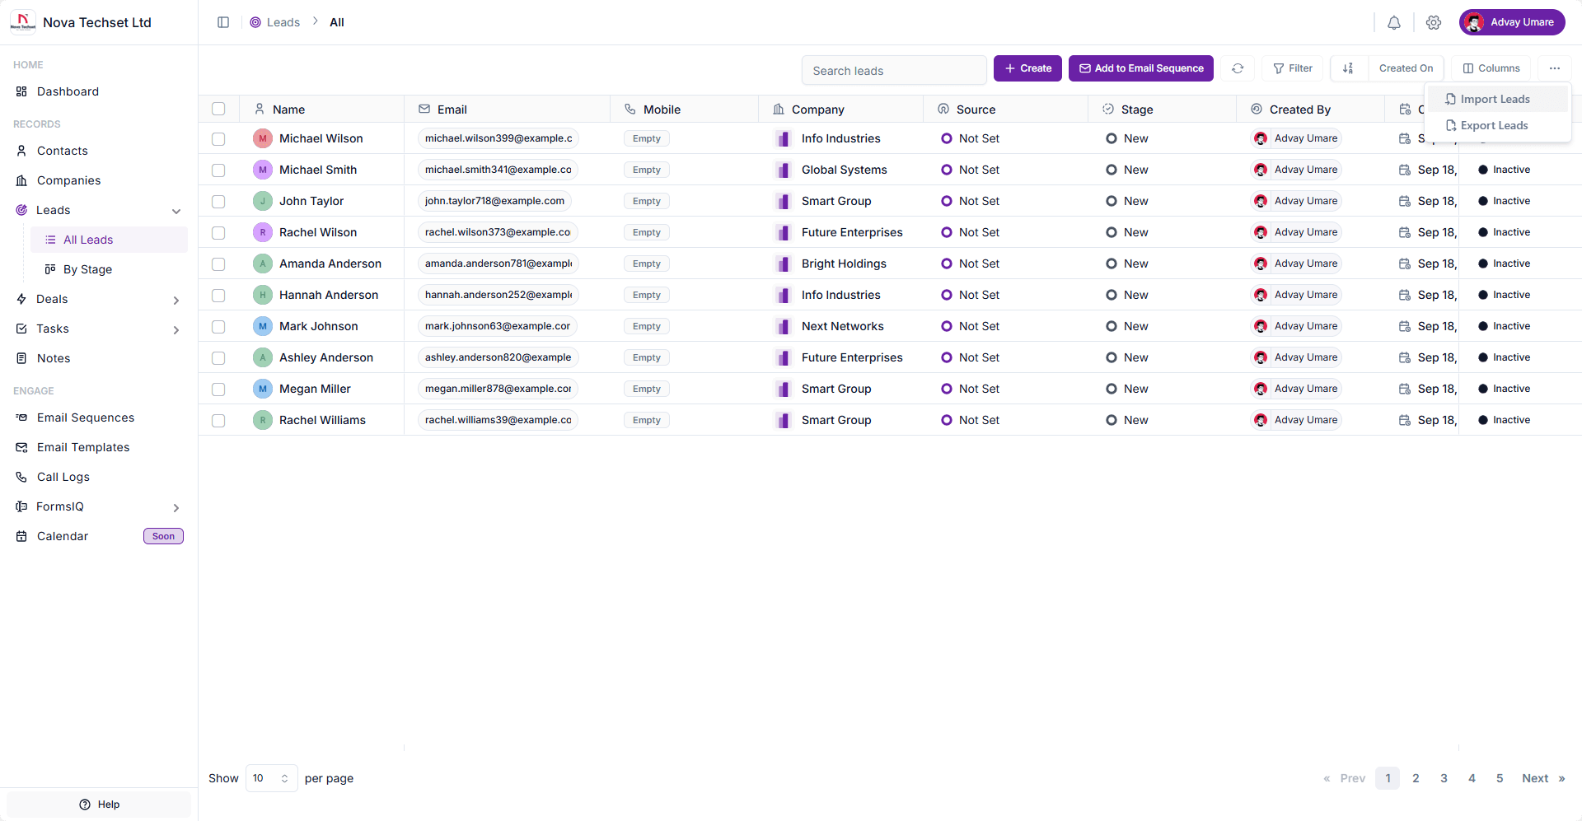1582x821 pixels.
Task: Open the rows per page dropdown
Action: click(271, 778)
